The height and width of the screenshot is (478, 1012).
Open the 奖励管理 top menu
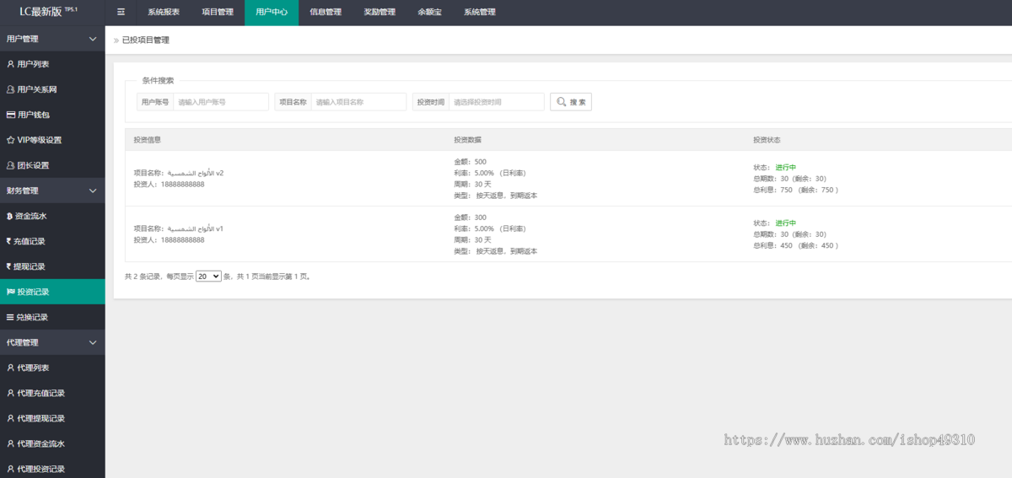(379, 13)
